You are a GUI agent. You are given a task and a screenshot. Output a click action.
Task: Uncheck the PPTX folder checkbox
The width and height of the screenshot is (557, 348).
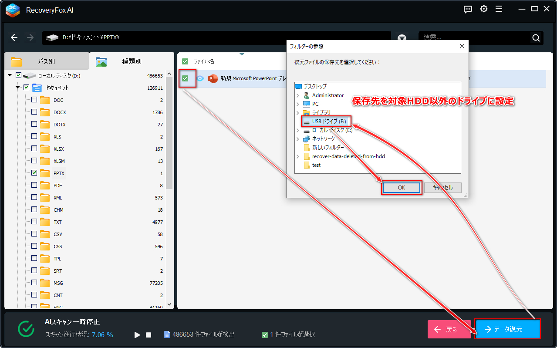[x=34, y=173]
